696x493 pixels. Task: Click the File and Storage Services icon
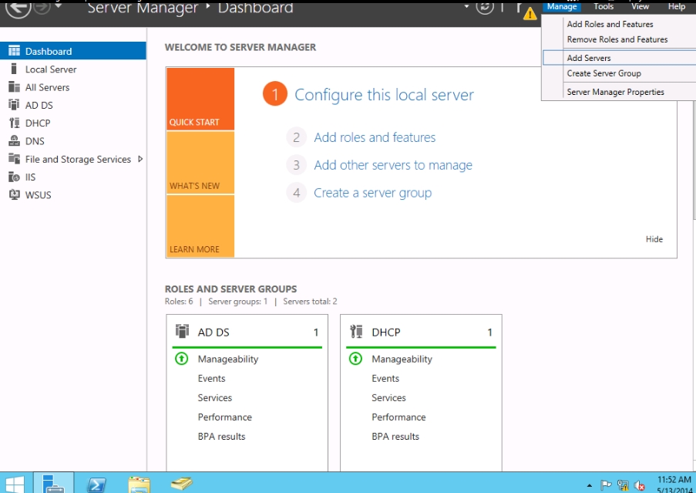(x=14, y=159)
